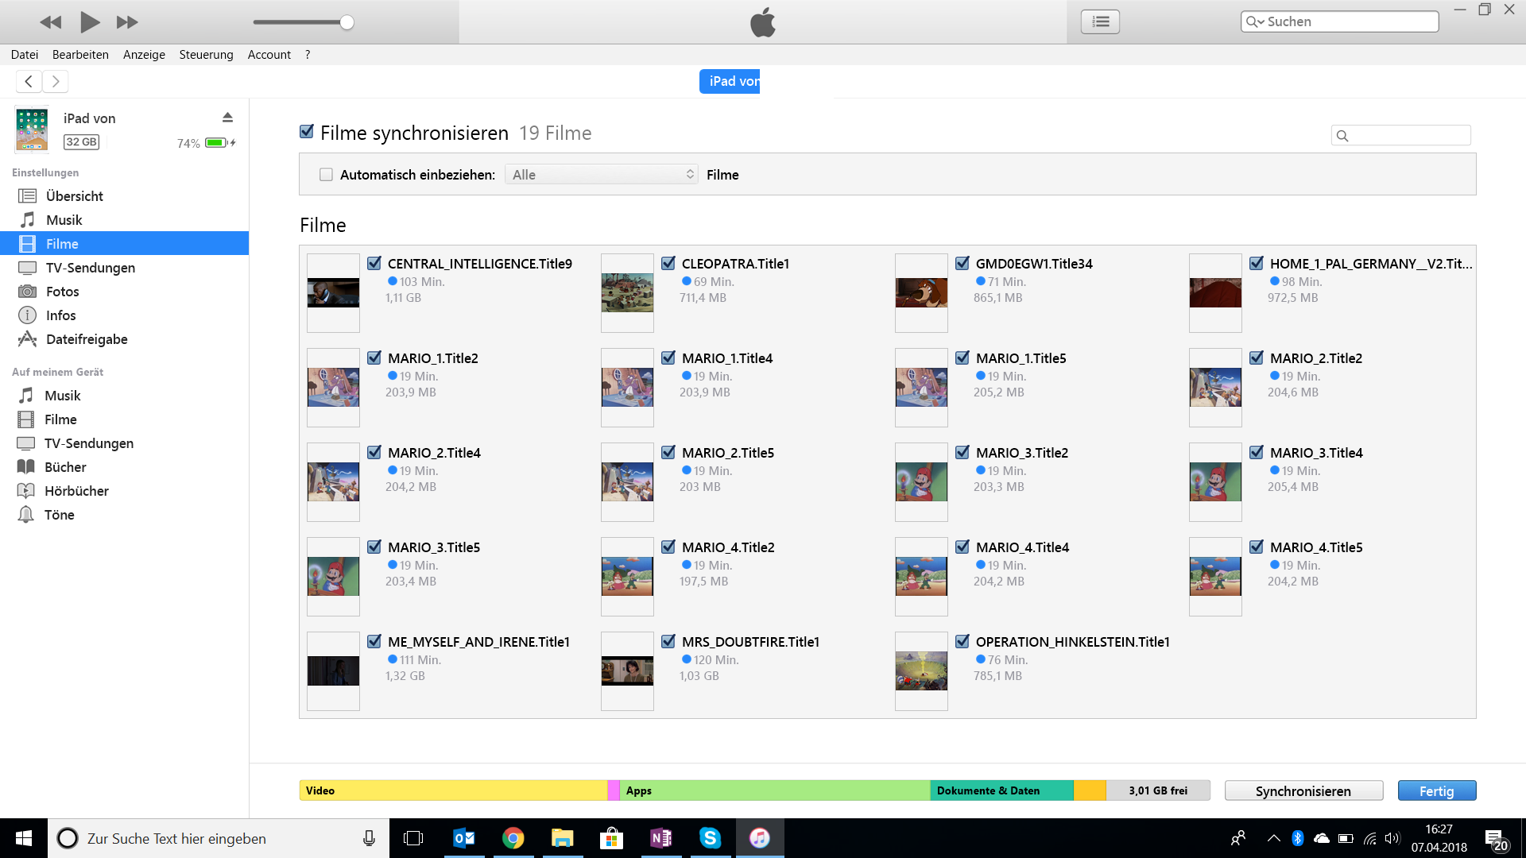Open the Alle dropdown for automatic inclusion

602,175
